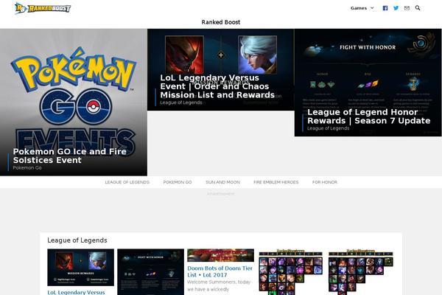Open Pokemon GO Ice and Fire Solstices Event

point(70,156)
